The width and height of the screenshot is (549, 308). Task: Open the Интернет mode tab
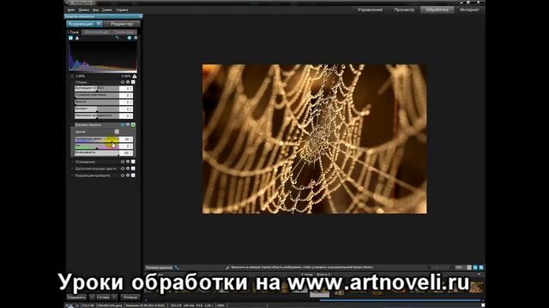[x=469, y=9]
